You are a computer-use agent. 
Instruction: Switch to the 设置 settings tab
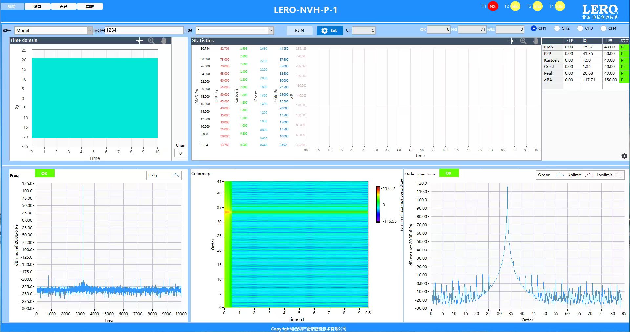coord(37,6)
